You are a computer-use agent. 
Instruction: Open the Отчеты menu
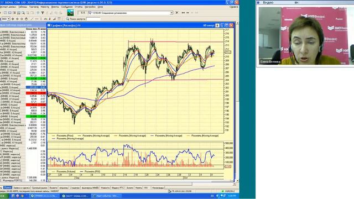pyautogui.click(x=79, y=7)
